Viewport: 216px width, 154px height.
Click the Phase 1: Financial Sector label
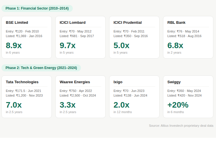point(37,8)
